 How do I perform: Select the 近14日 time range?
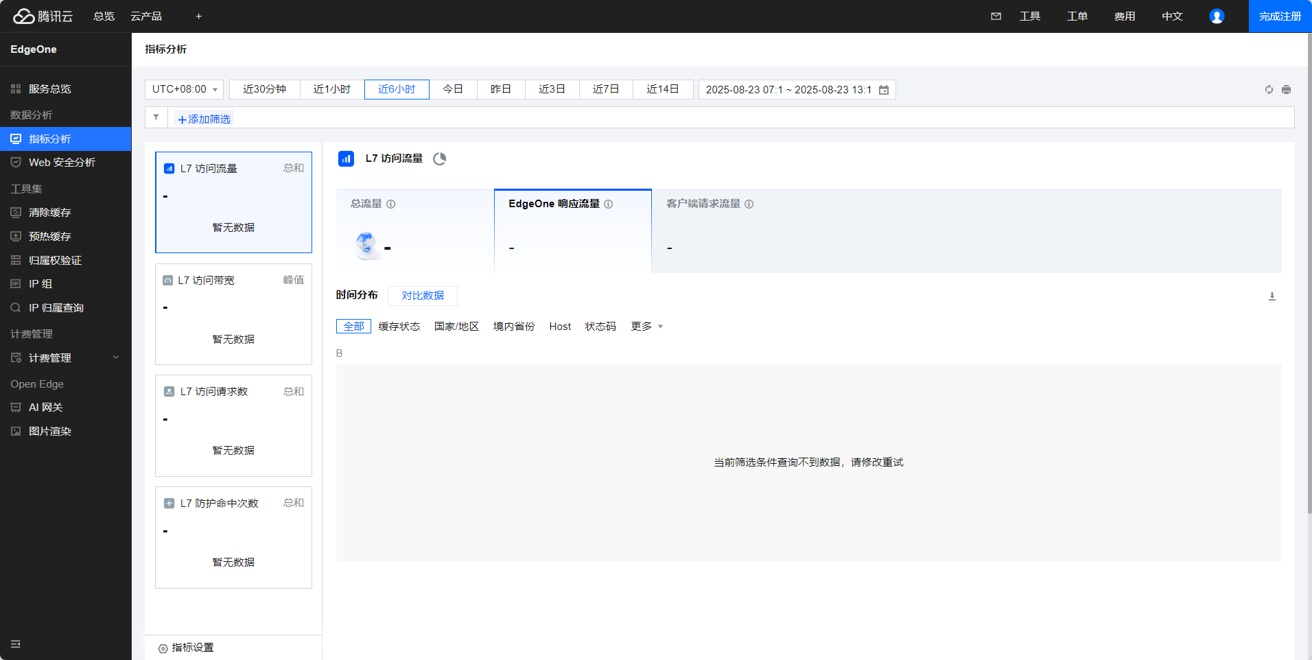click(x=663, y=89)
